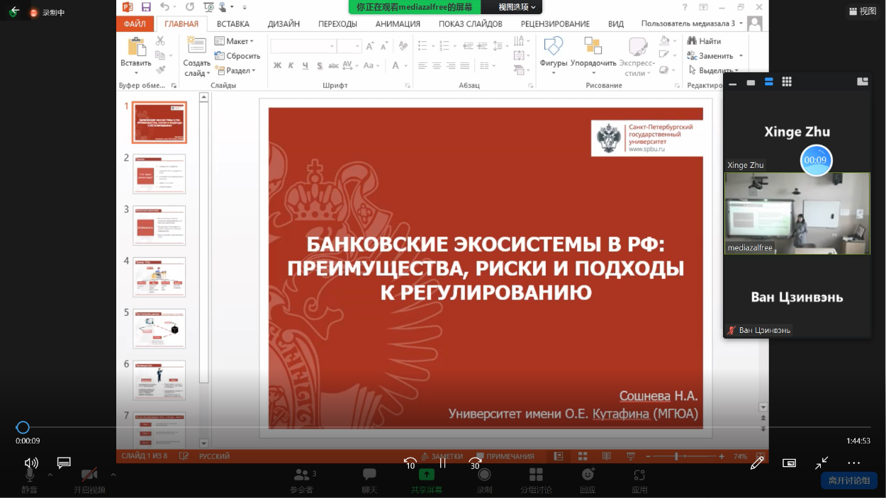Open the ВСТАВКА ribbon tab
886x498 pixels.
tap(233, 23)
